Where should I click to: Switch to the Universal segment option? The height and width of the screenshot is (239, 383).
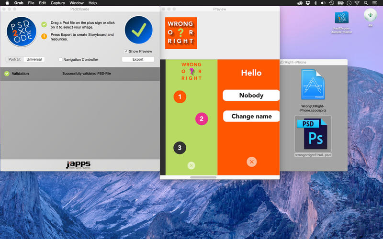point(34,59)
